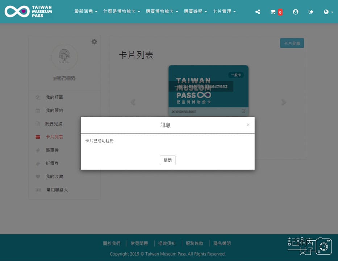Click the edit icon on the card
The width and height of the screenshot is (338, 261).
click(x=243, y=111)
